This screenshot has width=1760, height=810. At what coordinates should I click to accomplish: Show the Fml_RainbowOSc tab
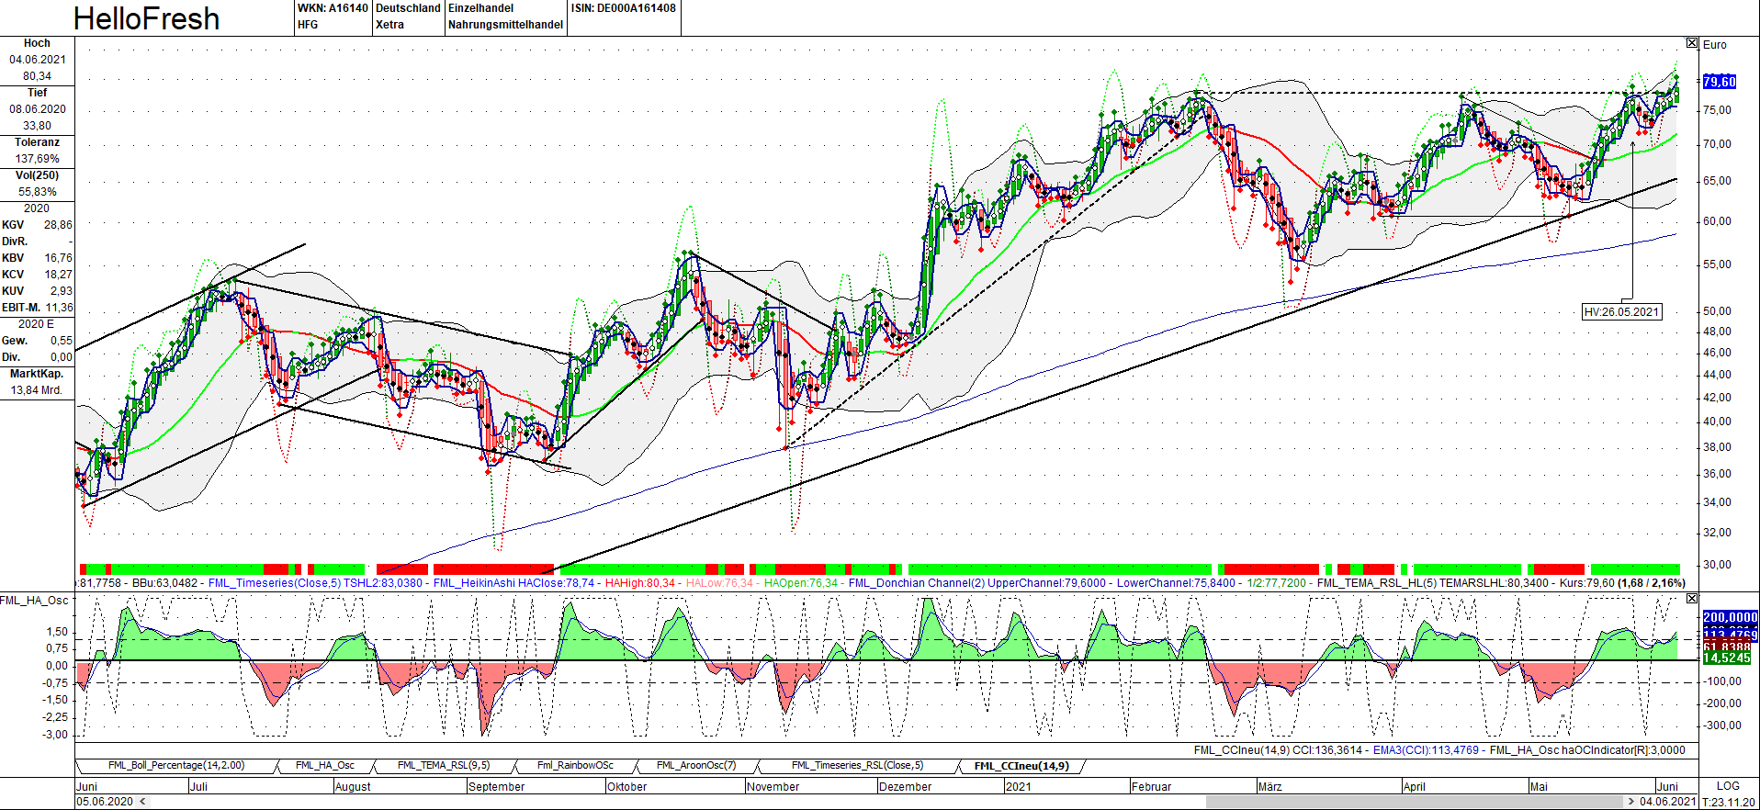point(575,766)
